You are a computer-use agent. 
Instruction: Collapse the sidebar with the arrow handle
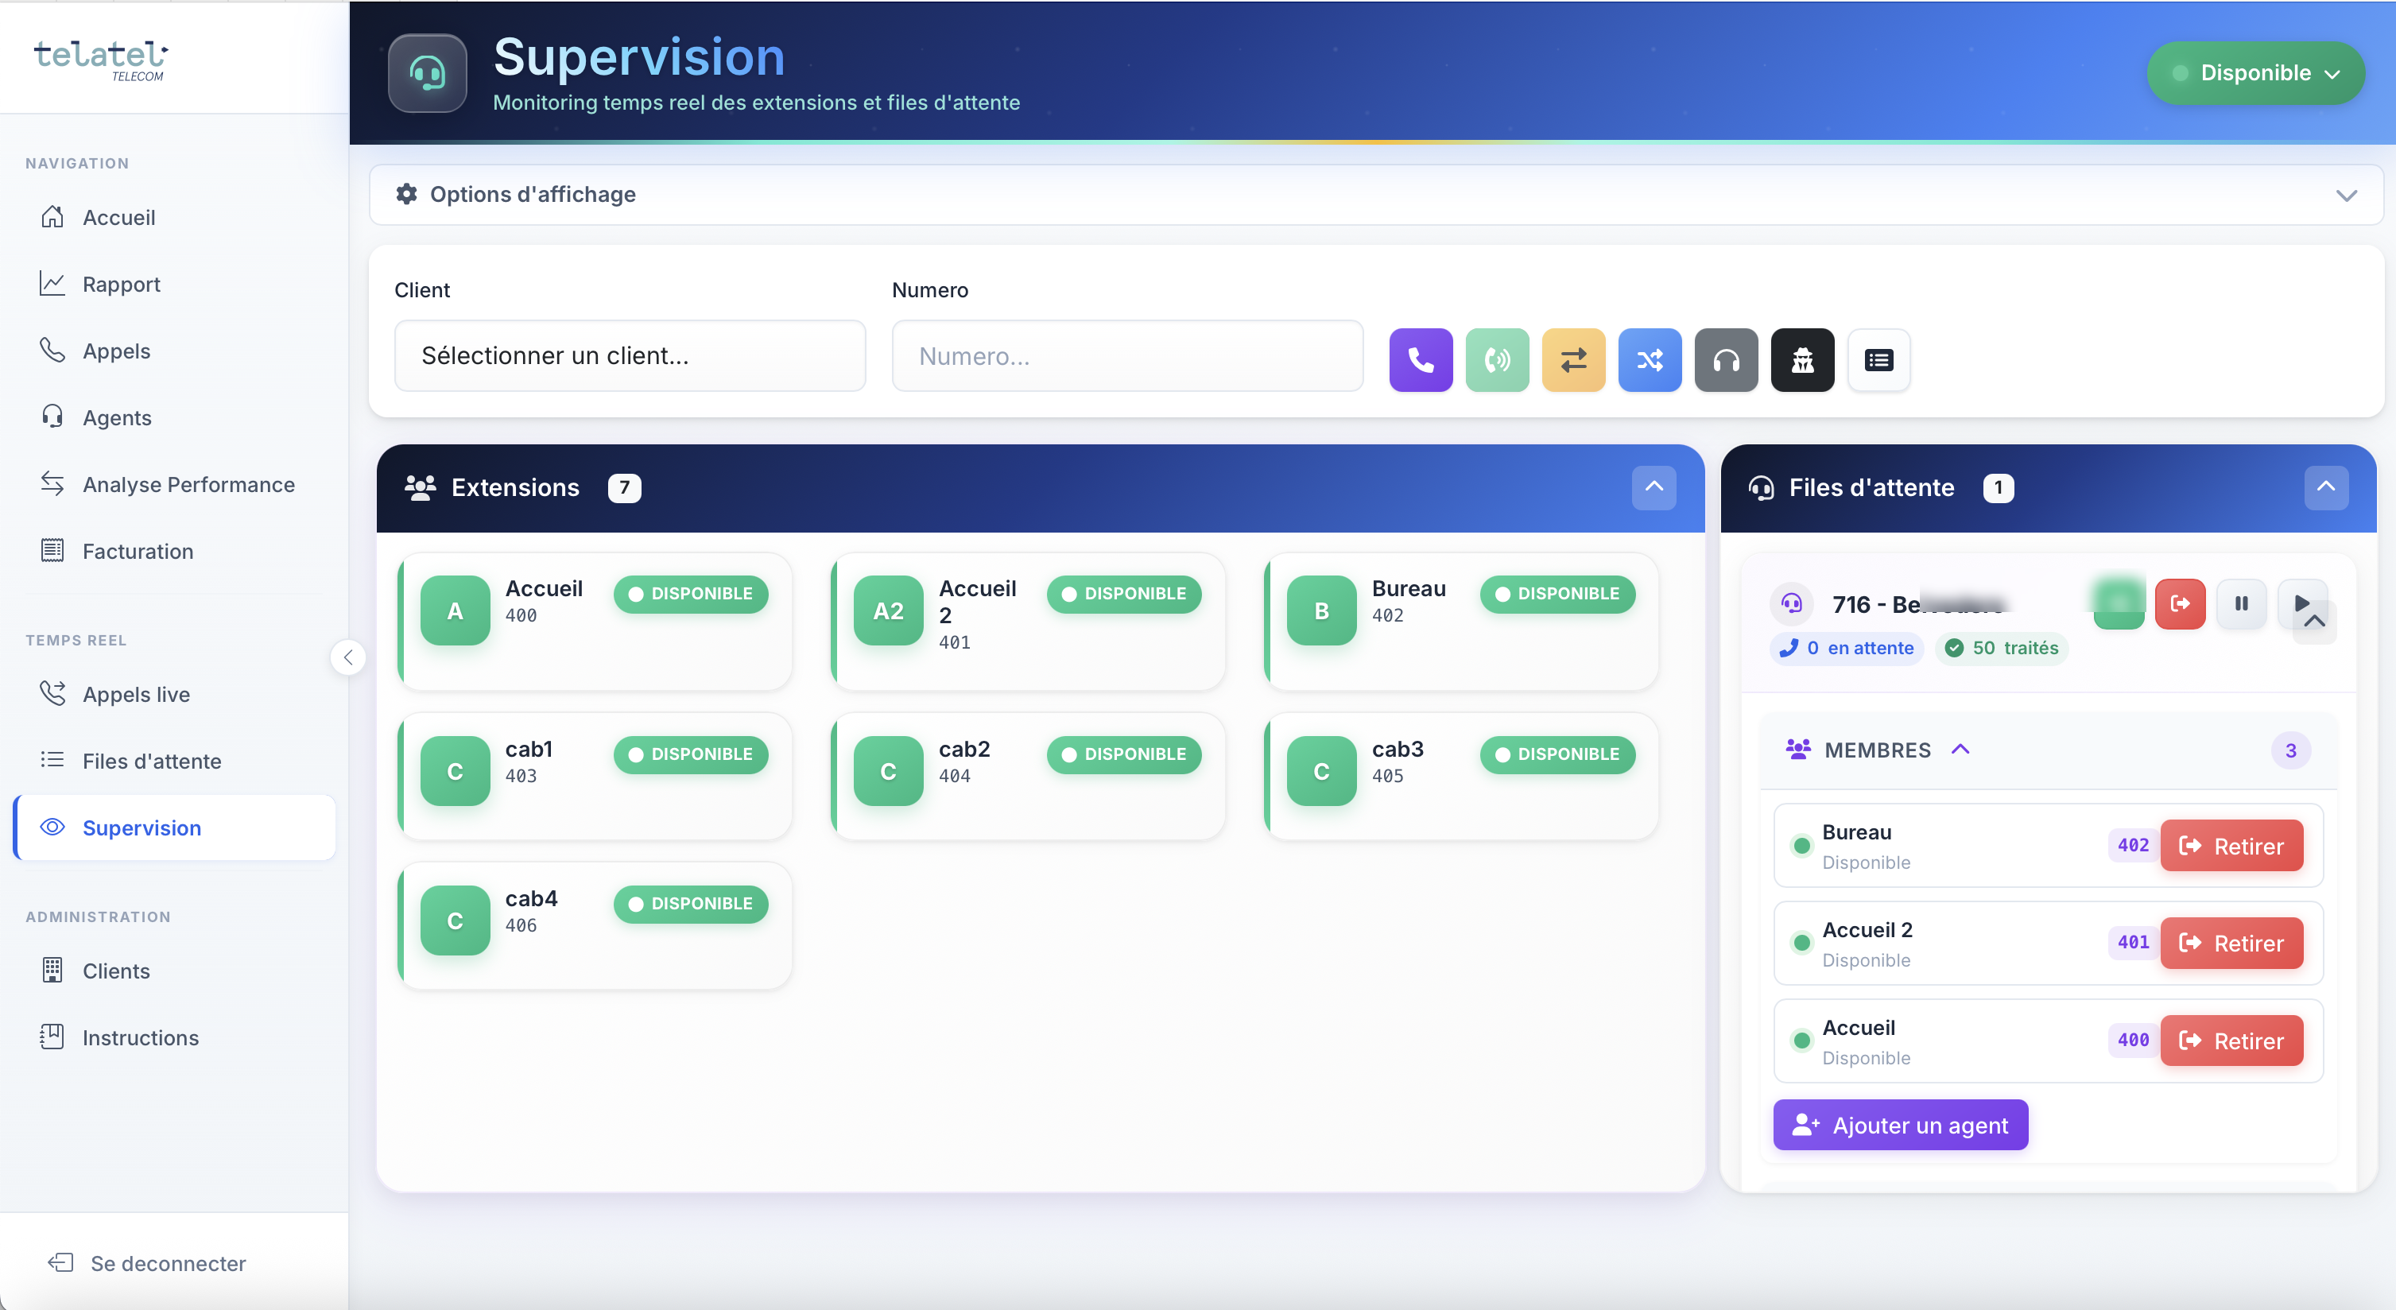(348, 657)
